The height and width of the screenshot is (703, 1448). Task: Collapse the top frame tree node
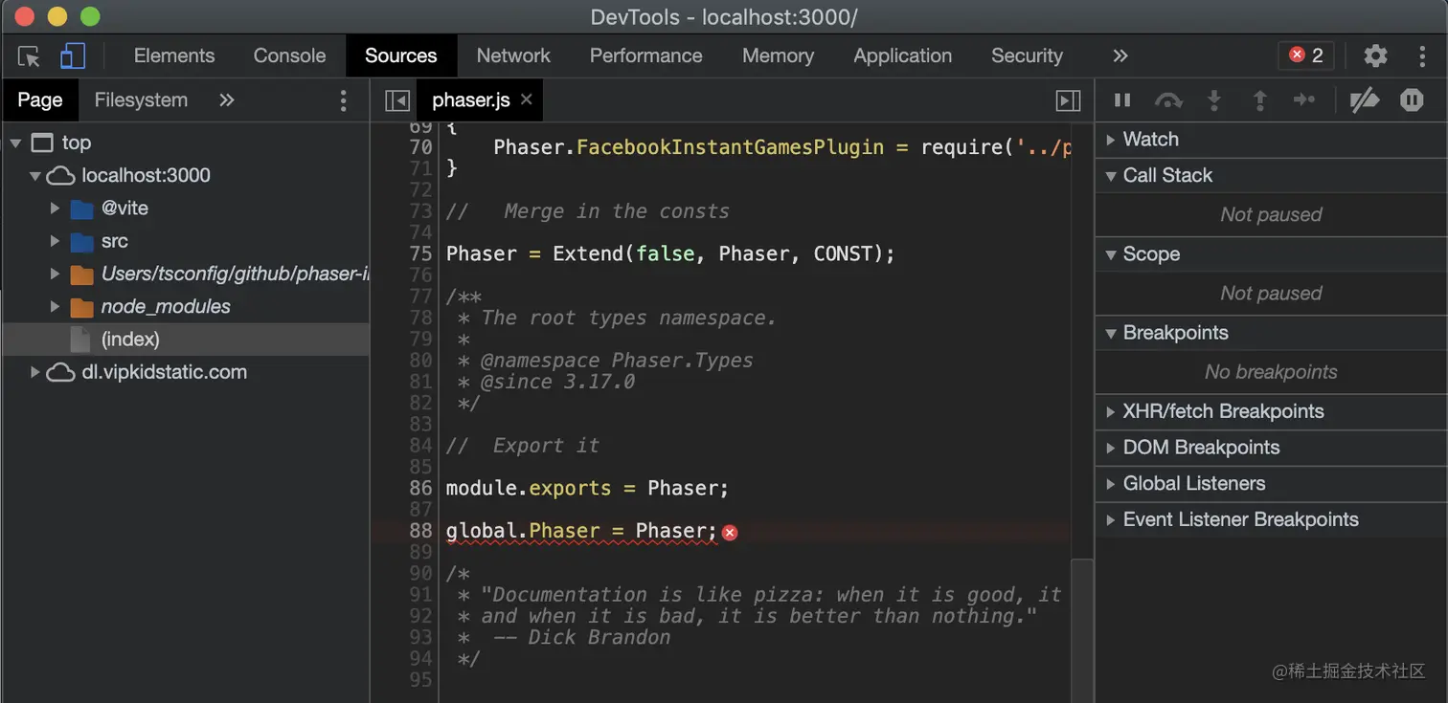(15, 143)
